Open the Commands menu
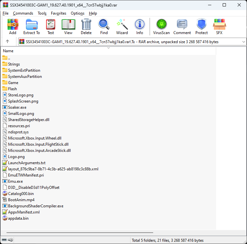The image size is (247, 244). pos(23,13)
